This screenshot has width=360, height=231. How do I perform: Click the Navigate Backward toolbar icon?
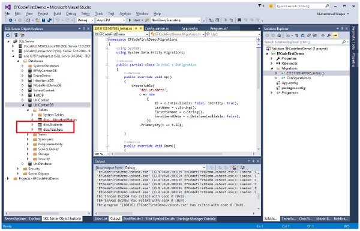pos(10,20)
